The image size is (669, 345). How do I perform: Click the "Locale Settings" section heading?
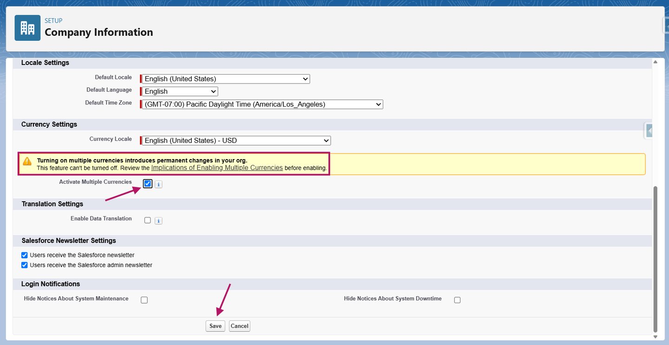tap(45, 63)
